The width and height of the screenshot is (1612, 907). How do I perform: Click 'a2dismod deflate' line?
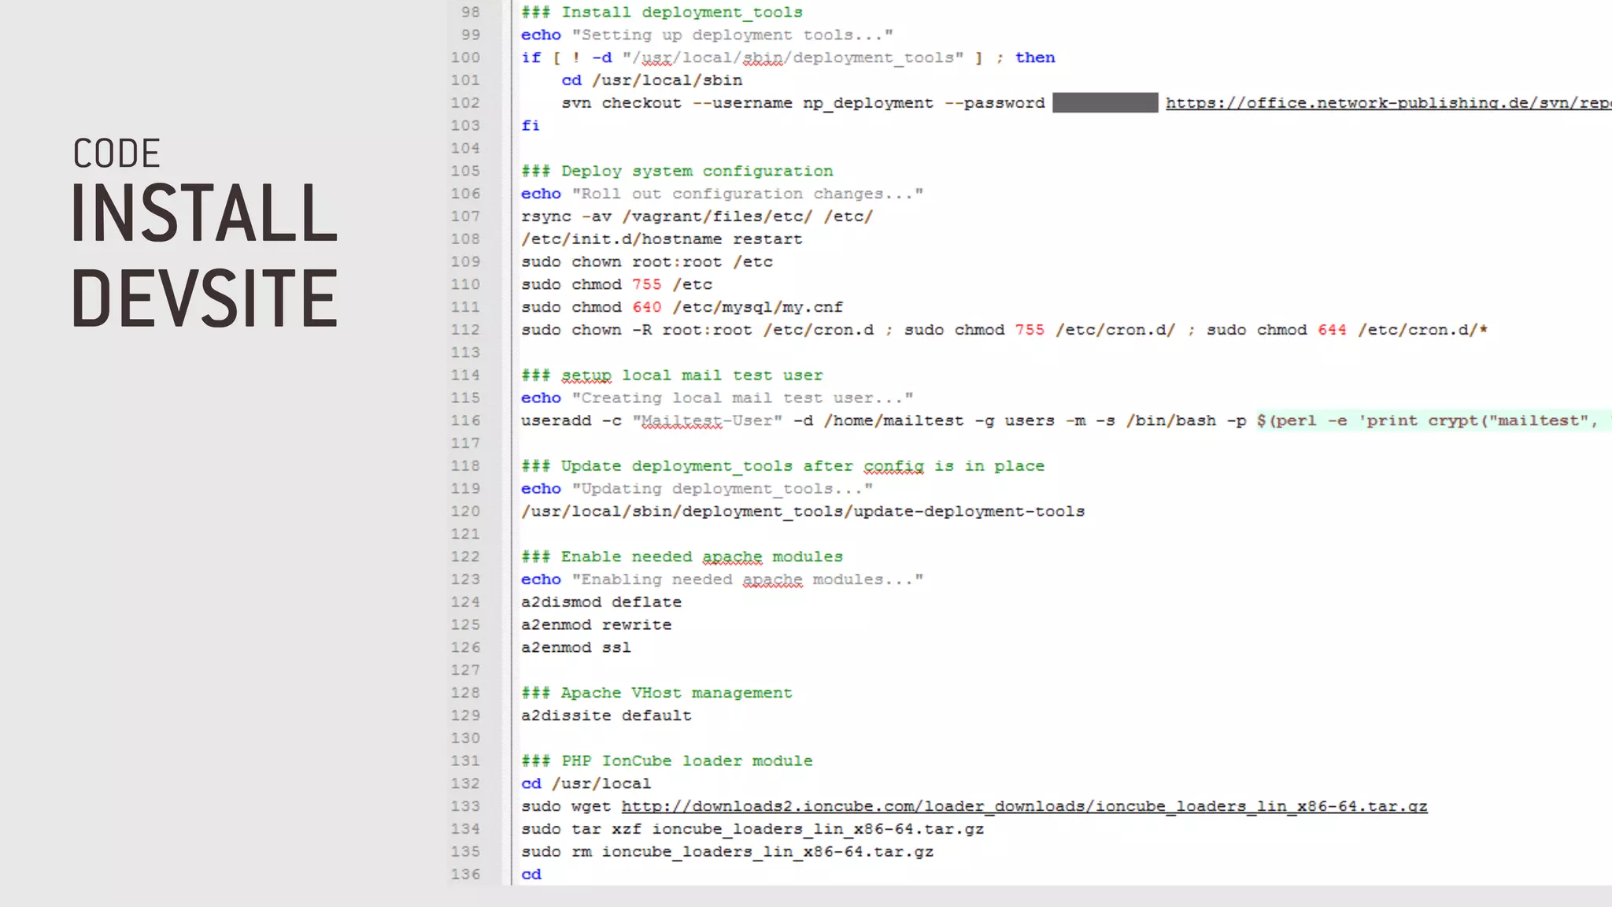pos(601,602)
